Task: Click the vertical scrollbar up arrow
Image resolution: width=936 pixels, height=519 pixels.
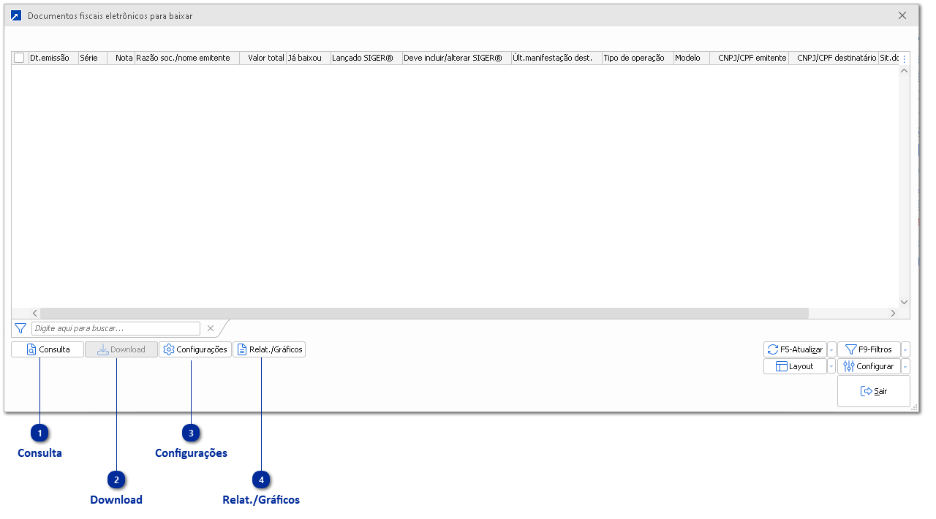Action: [904, 71]
